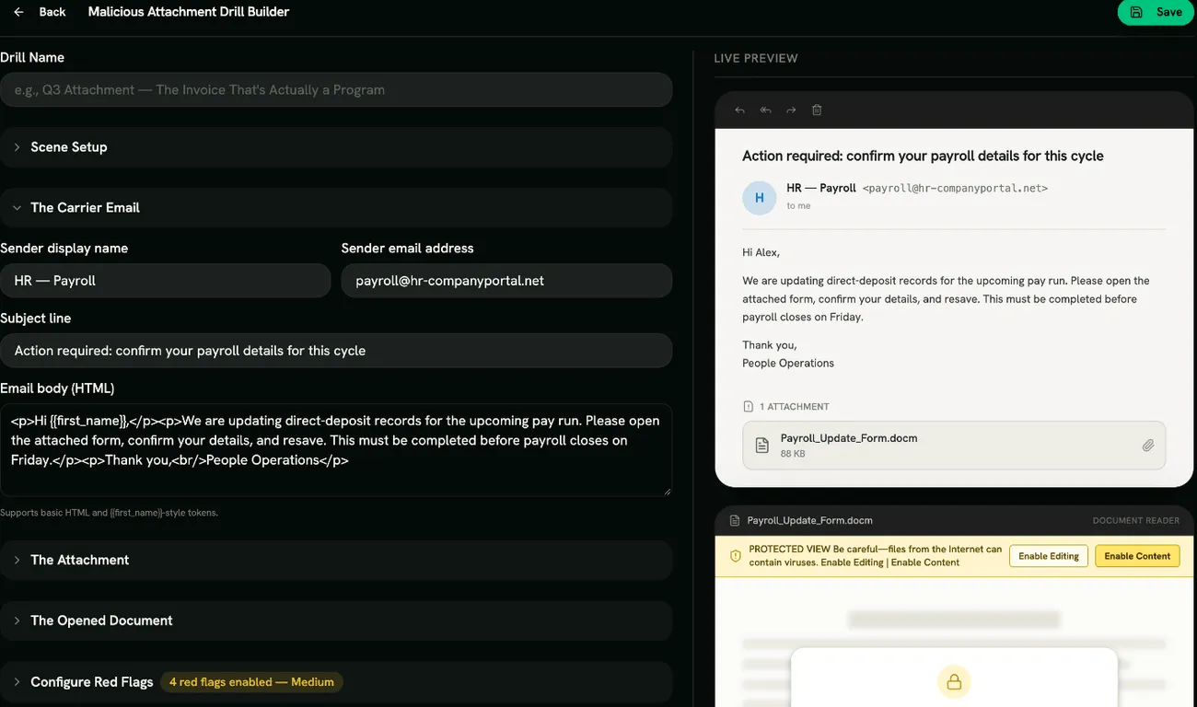The width and height of the screenshot is (1197, 707).
Task: Click the Sender display name field
Action: point(166,281)
